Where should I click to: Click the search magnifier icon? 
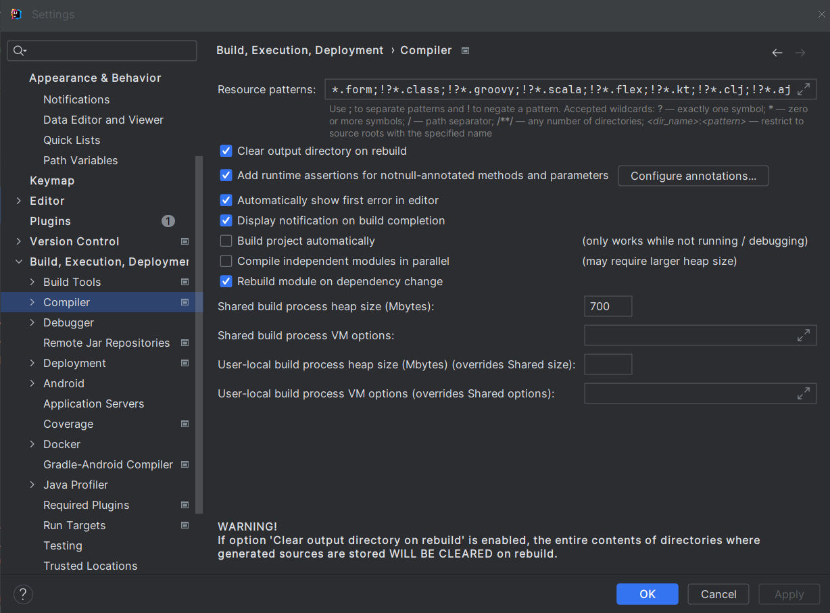(19, 51)
